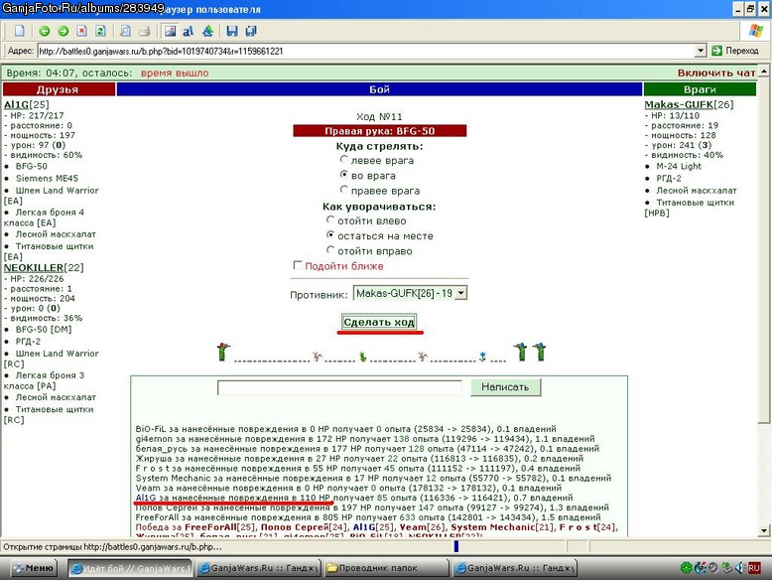Click the new blank page toolbar icon
This screenshot has height=580, width=772.
[20, 31]
